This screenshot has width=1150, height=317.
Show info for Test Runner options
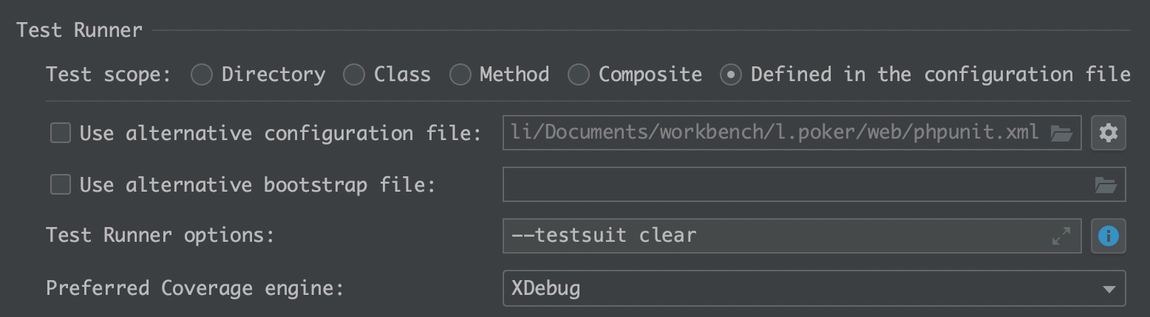[x=1108, y=236]
